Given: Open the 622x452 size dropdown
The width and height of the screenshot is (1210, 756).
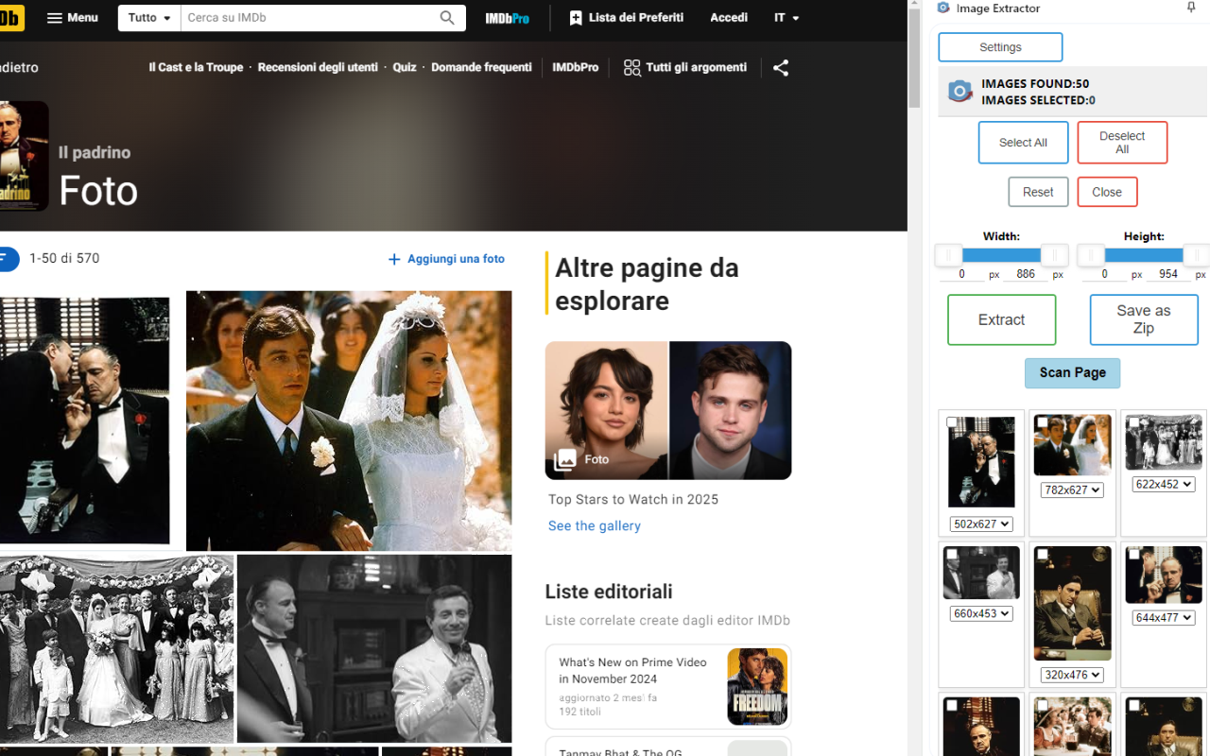Looking at the screenshot, I should [x=1164, y=484].
